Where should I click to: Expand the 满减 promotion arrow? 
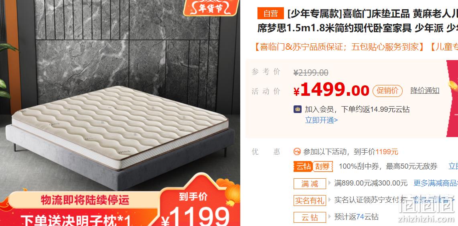pos(330,183)
